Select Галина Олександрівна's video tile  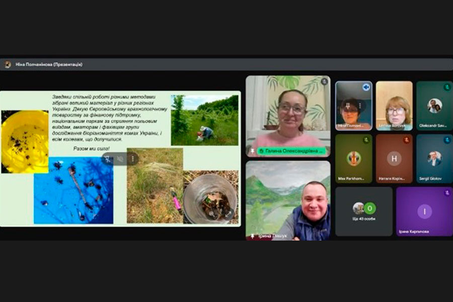coord(288,116)
